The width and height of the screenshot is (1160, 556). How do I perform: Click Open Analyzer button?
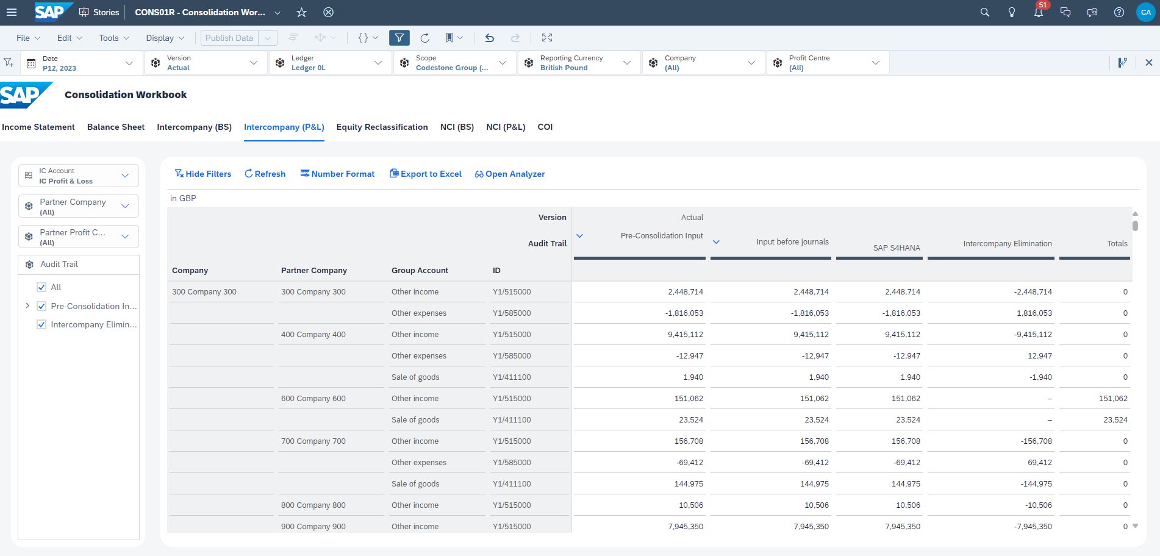point(510,174)
